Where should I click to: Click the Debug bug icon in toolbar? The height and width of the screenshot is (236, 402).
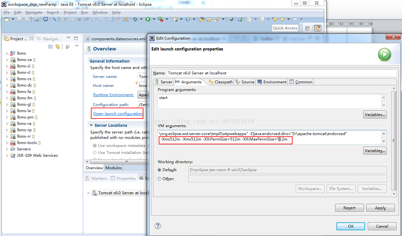pos(135,19)
